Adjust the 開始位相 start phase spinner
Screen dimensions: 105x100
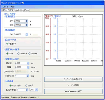(28, 76)
